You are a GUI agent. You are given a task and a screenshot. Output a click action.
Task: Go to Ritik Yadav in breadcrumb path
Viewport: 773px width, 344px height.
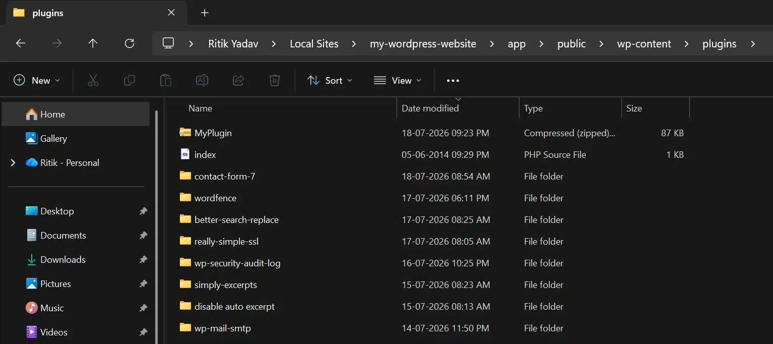233,44
